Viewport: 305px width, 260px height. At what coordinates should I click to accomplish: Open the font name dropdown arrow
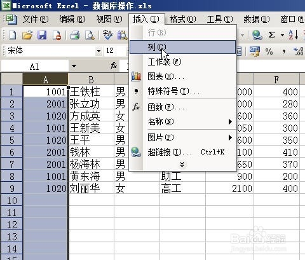click(98, 51)
